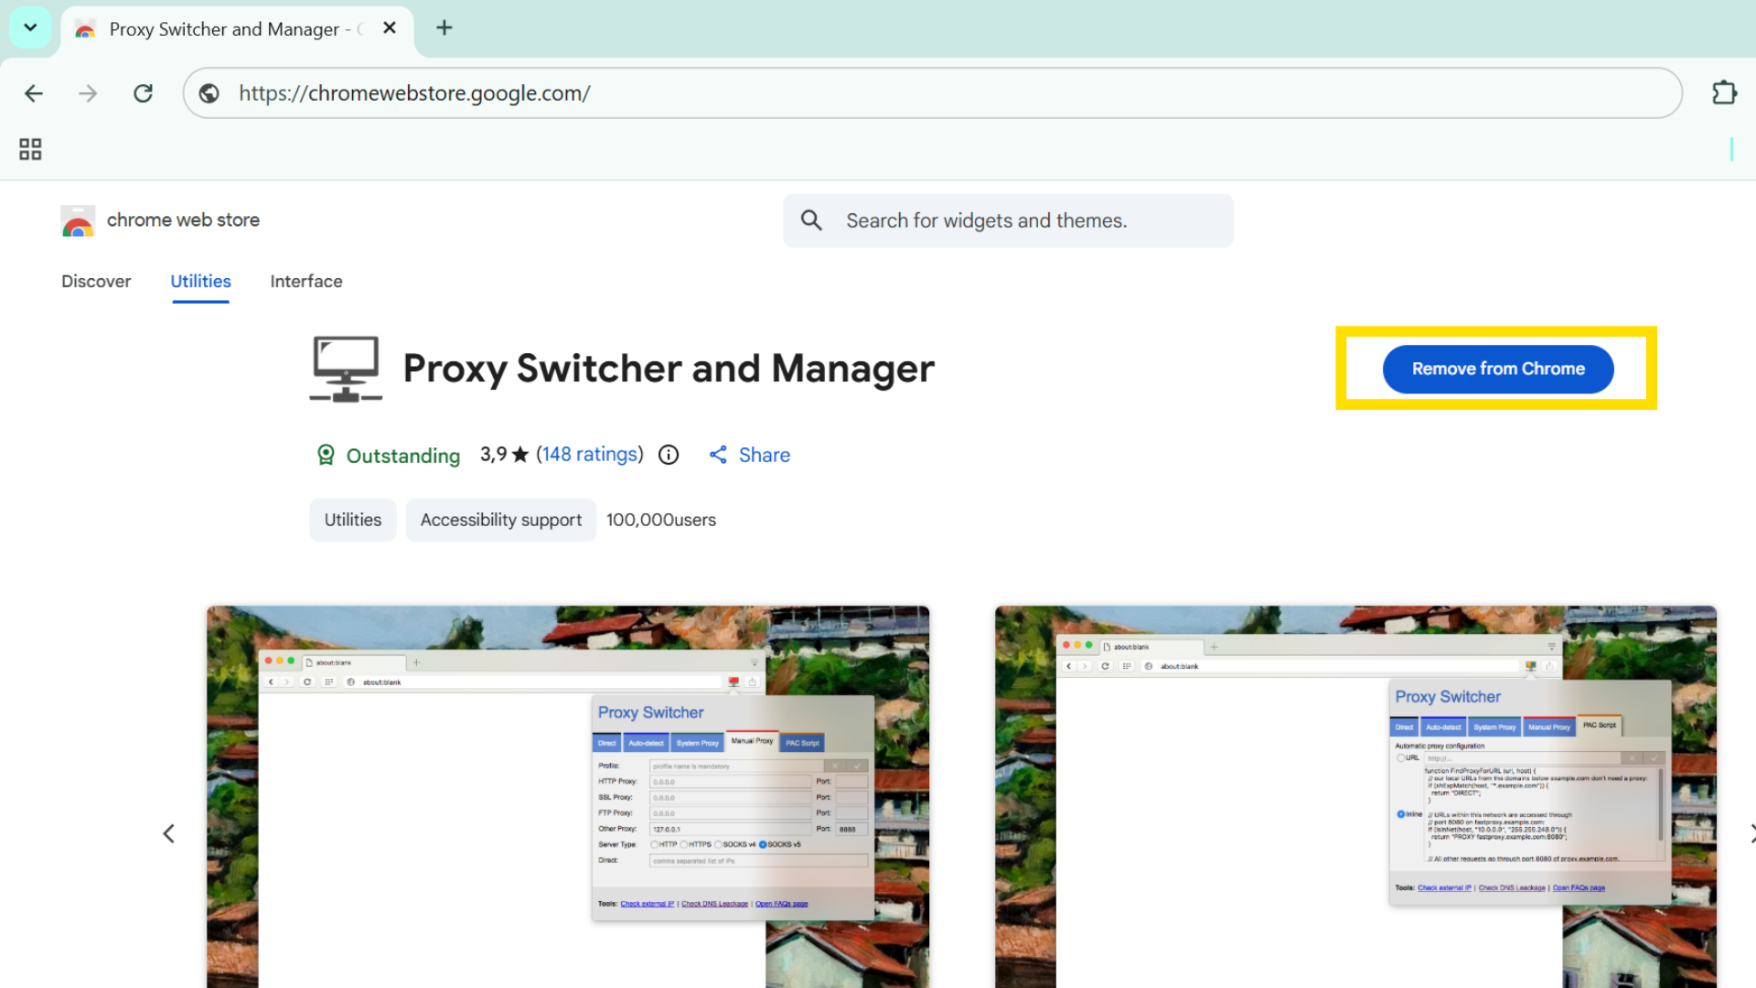The width and height of the screenshot is (1756, 988).
Task: Open the first Proxy Switcher screenshot
Action: [x=567, y=796]
